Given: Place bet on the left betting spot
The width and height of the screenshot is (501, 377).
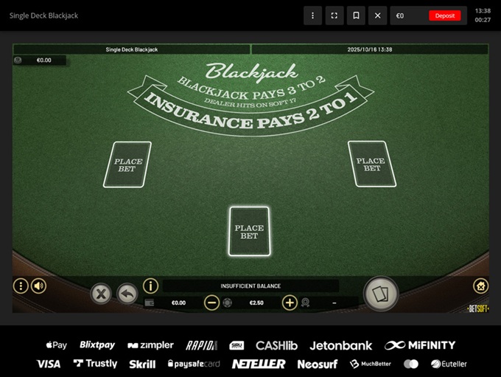Looking at the screenshot, I should click(x=127, y=165).
